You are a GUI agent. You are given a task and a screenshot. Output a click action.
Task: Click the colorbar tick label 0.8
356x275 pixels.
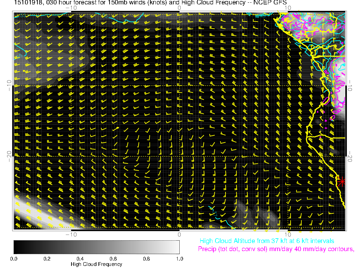(x=146, y=259)
